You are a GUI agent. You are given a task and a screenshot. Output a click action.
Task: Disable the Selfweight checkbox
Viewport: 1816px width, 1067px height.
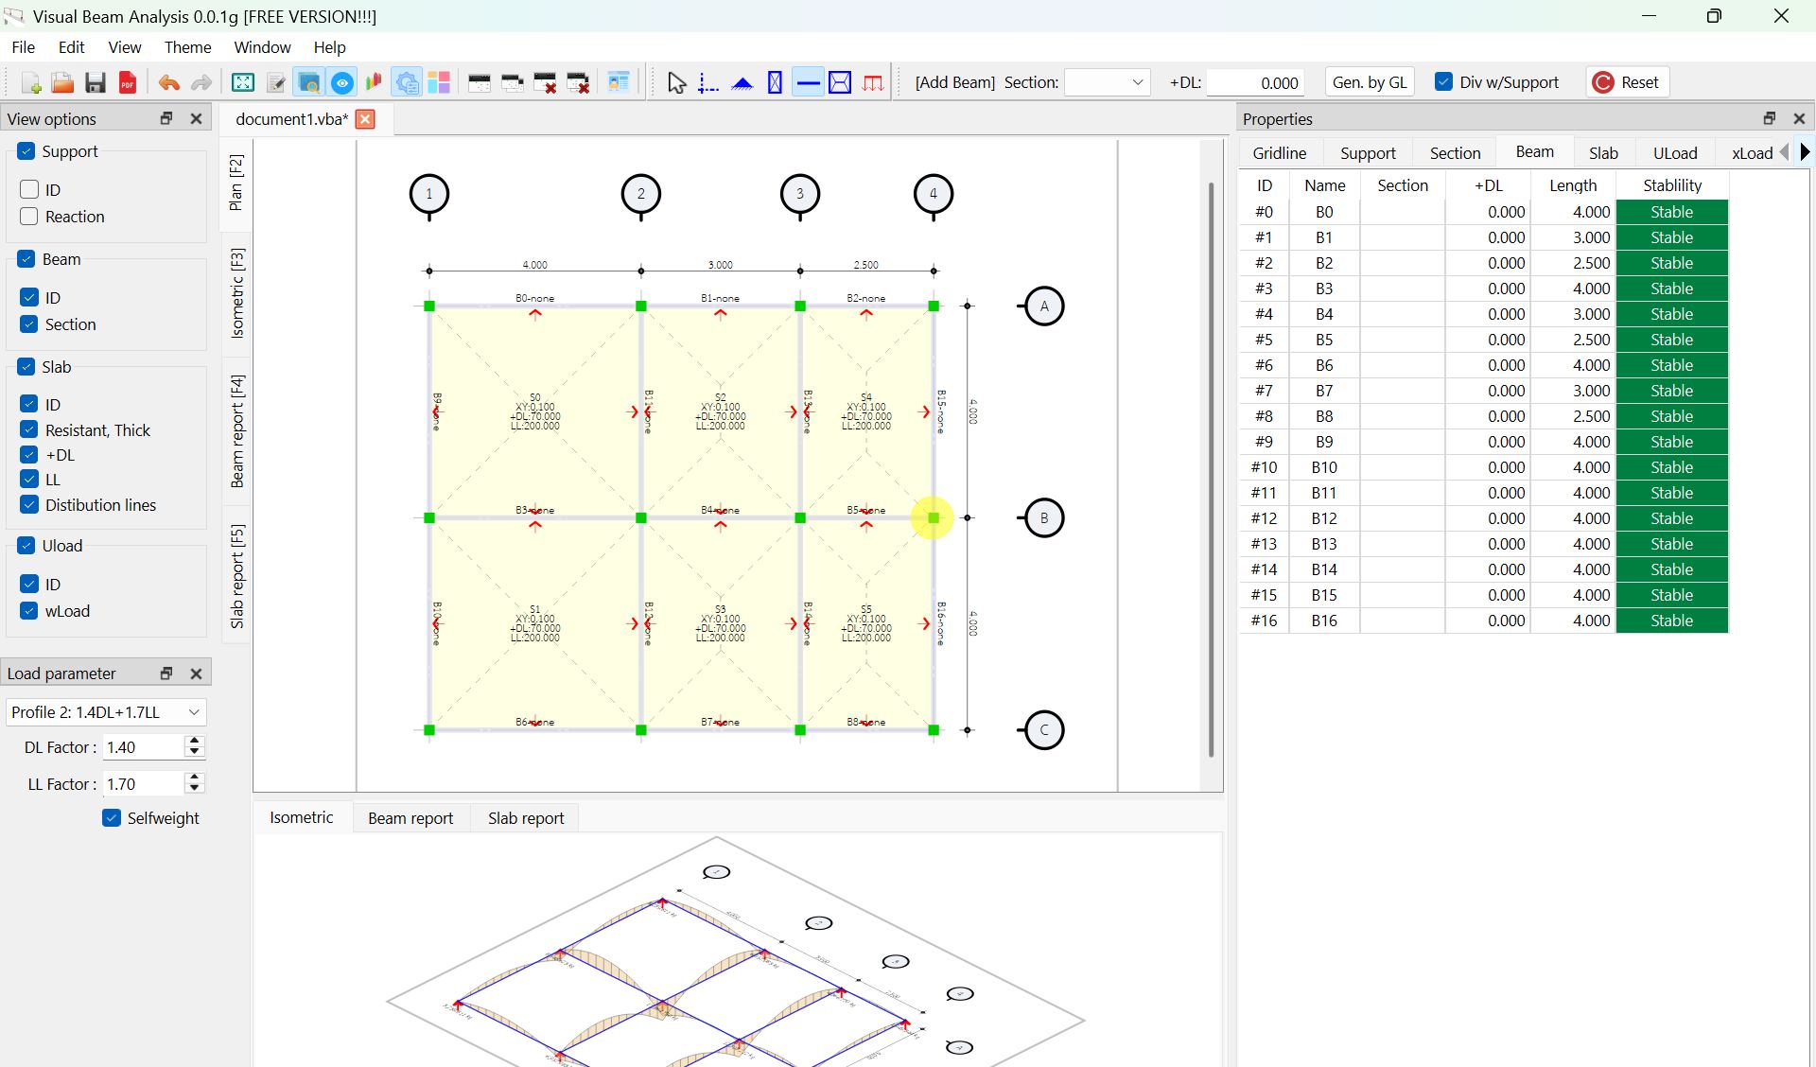pyautogui.click(x=112, y=818)
